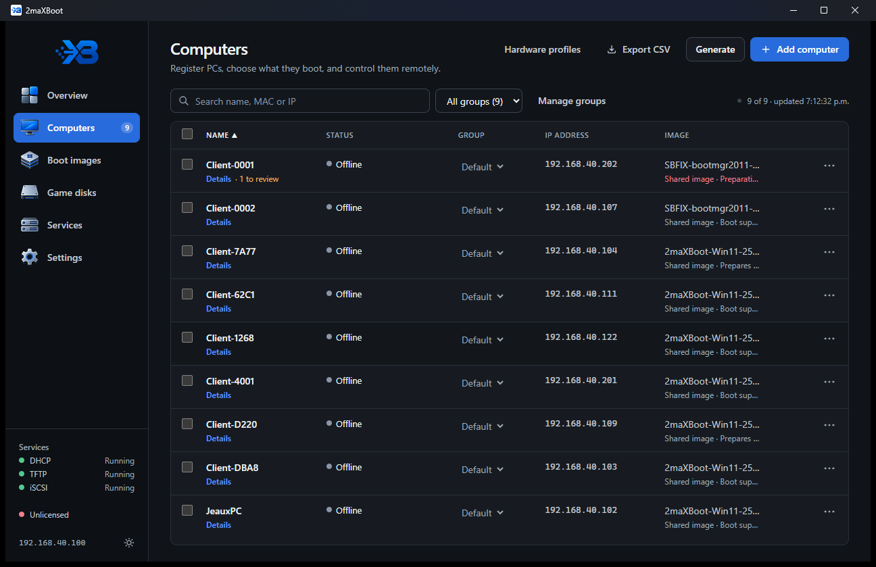Open the more options menu for Client-D220
The width and height of the screenshot is (876, 567).
tap(829, 426)
